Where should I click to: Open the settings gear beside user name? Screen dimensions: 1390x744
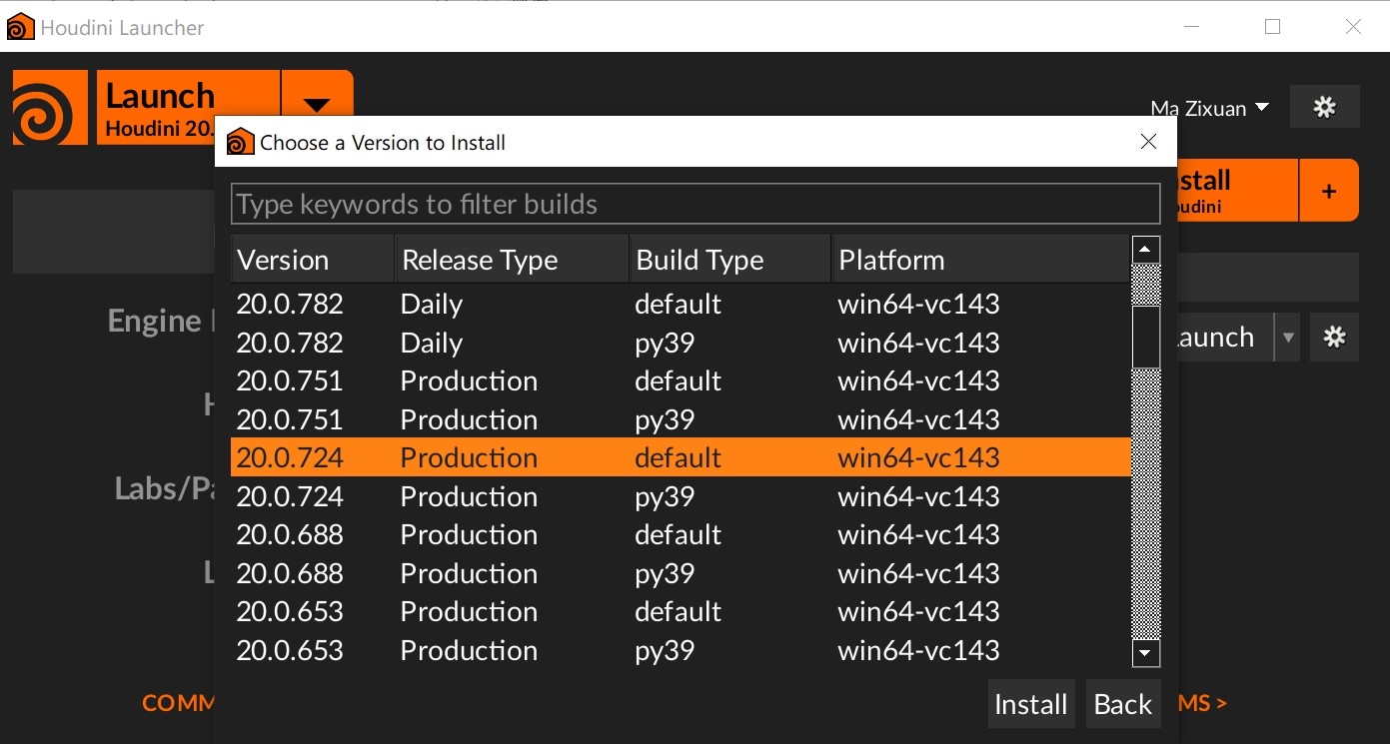[1324, 107]
